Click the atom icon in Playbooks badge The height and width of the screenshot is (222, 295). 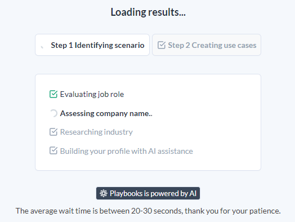(x=104, y=193)
